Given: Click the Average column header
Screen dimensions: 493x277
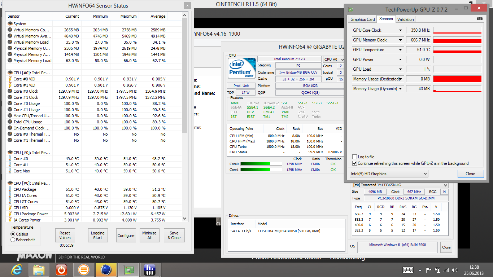Looking at the screenshot, I should click(153, 16).
